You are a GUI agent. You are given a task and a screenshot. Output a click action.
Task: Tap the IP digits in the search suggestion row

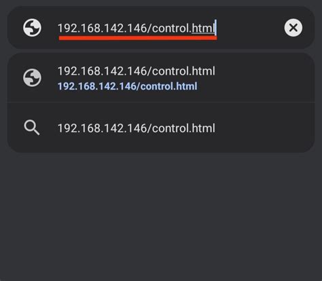103,128
